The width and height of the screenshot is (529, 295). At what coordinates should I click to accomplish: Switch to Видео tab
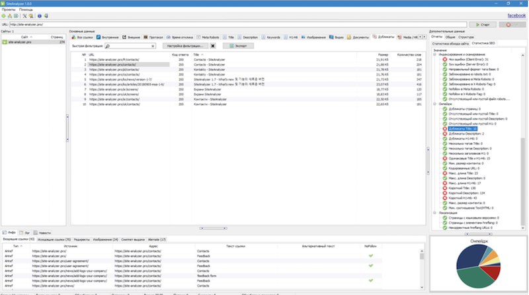[336, 37]
